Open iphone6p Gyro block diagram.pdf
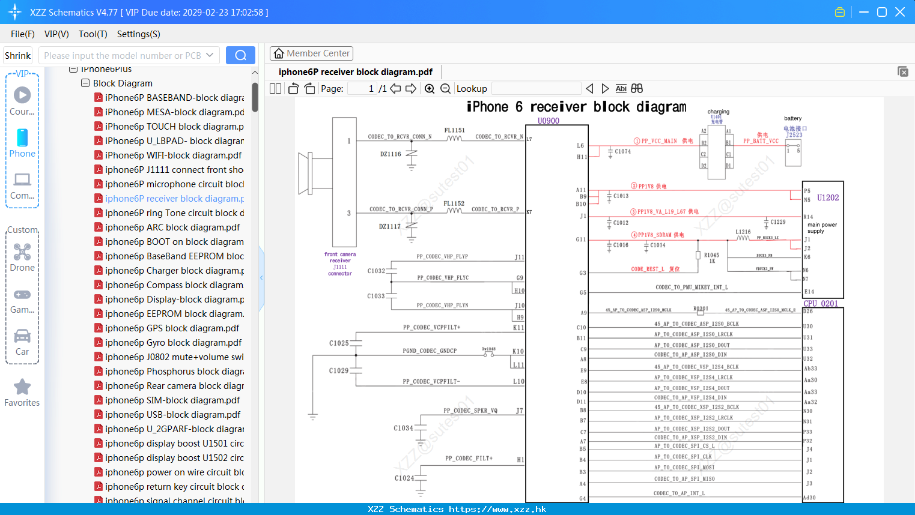 168,342
